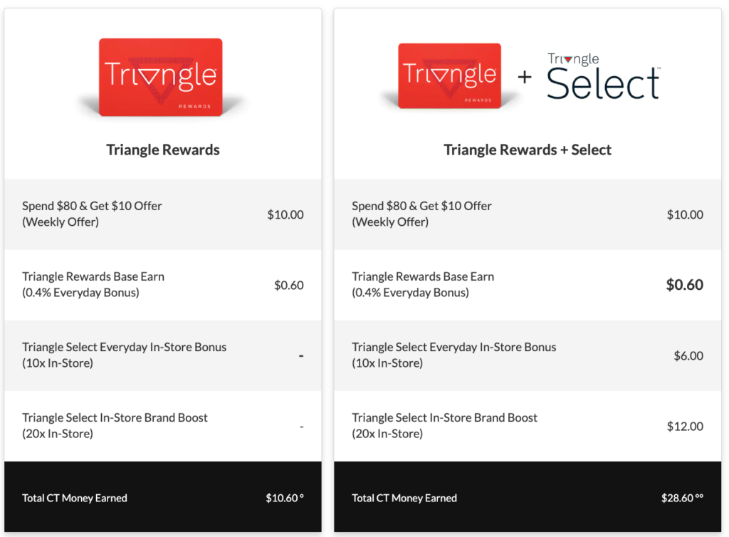
Task: Click $10.00 in Triangle Rewards panel
Action: pyautogui.click(x=285, y=214)
